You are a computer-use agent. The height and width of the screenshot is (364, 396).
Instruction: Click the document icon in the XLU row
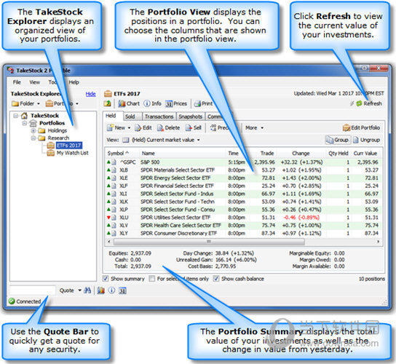click(114, 218)
